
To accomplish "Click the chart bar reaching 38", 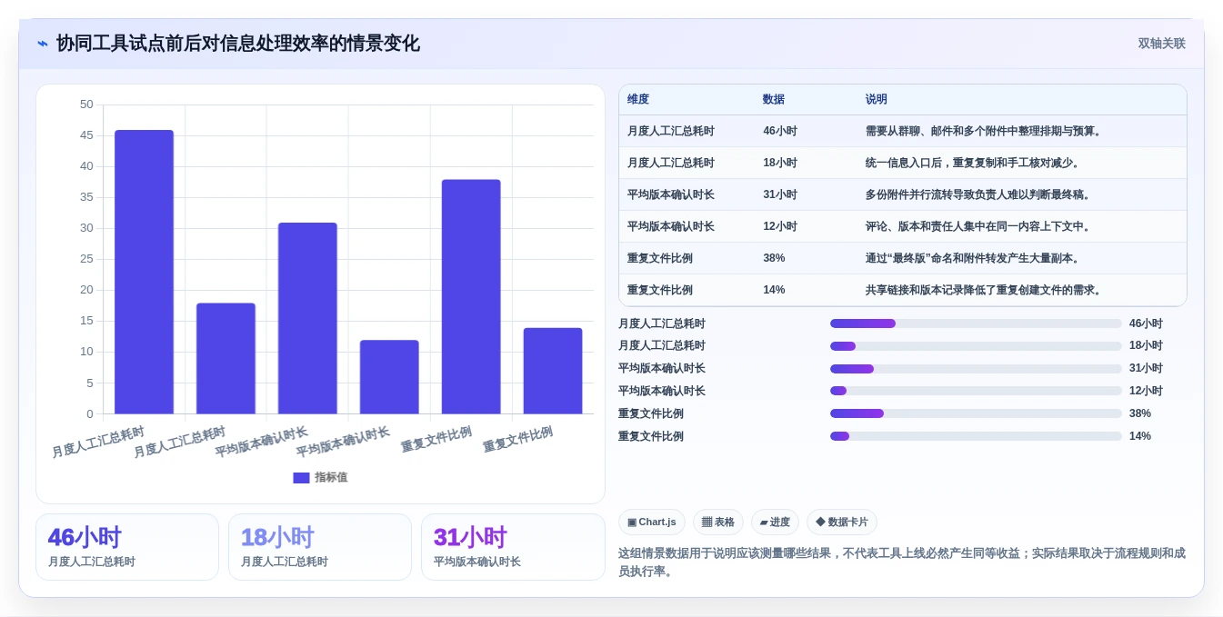I will pyautogui.click(x=471, y=297).
